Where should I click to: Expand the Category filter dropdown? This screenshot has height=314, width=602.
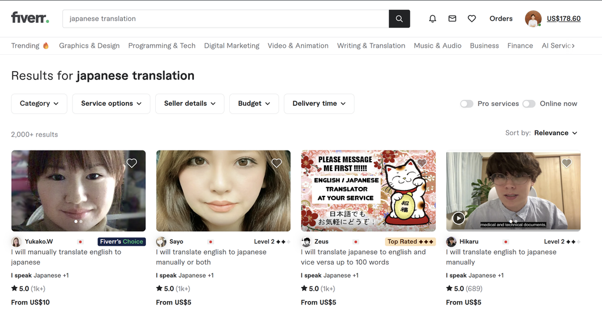tap(39, 103)
